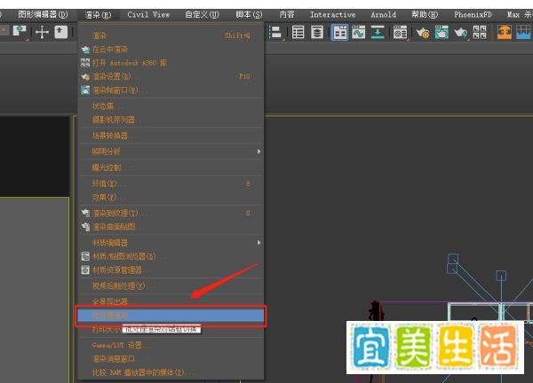Open 渲染设置(R) with F10 shortcut entry

(171, 76)
